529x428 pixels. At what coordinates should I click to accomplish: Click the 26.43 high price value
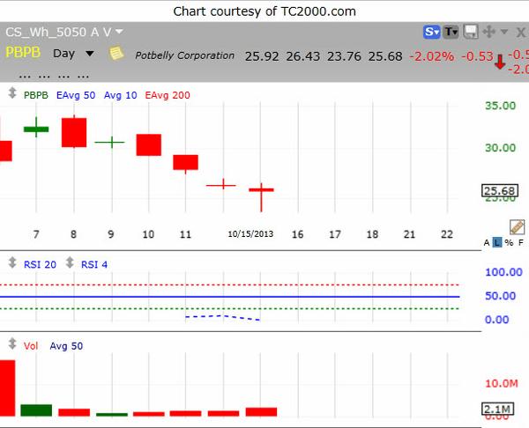point(303,56)
